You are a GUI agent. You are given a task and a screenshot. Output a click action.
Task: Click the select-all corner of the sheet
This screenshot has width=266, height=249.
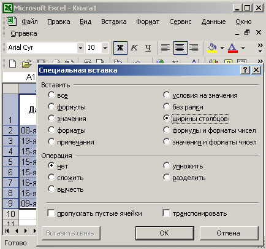pos(10,89)
